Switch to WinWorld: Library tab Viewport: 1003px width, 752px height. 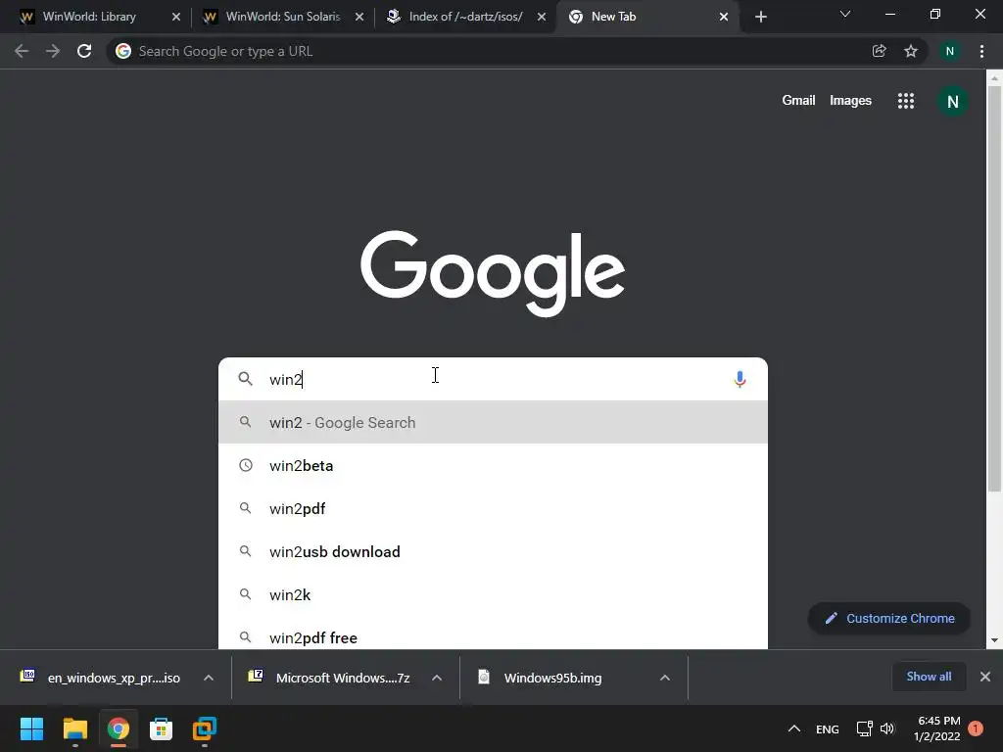[x=89, y=17]
